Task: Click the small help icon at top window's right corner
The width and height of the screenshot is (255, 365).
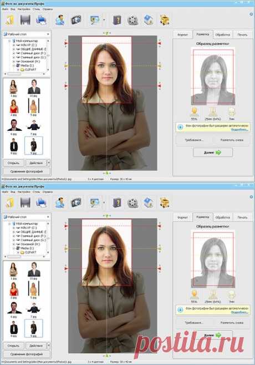Action: coord(251,14)
